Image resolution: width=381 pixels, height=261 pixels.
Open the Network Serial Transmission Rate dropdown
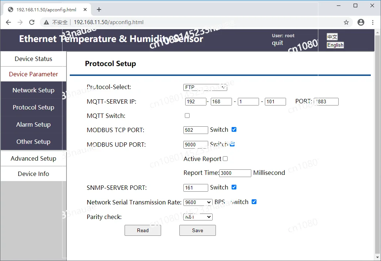[198, 202]
